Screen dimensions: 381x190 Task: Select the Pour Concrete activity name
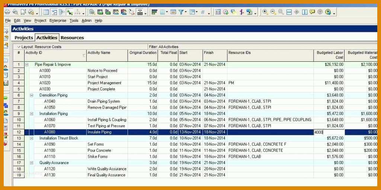coord(107,150)
